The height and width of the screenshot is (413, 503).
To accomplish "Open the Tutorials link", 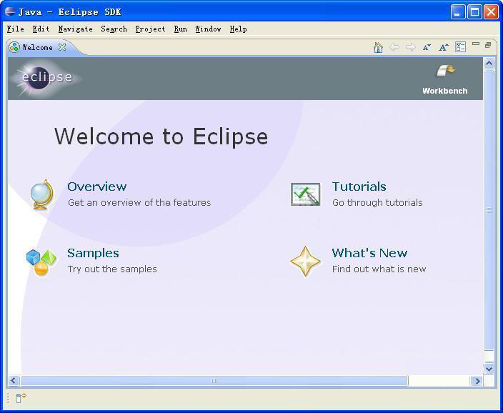I will (x=359, y=186).
